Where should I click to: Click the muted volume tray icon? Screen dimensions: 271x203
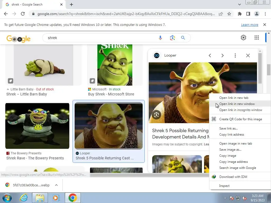(244, 198)
